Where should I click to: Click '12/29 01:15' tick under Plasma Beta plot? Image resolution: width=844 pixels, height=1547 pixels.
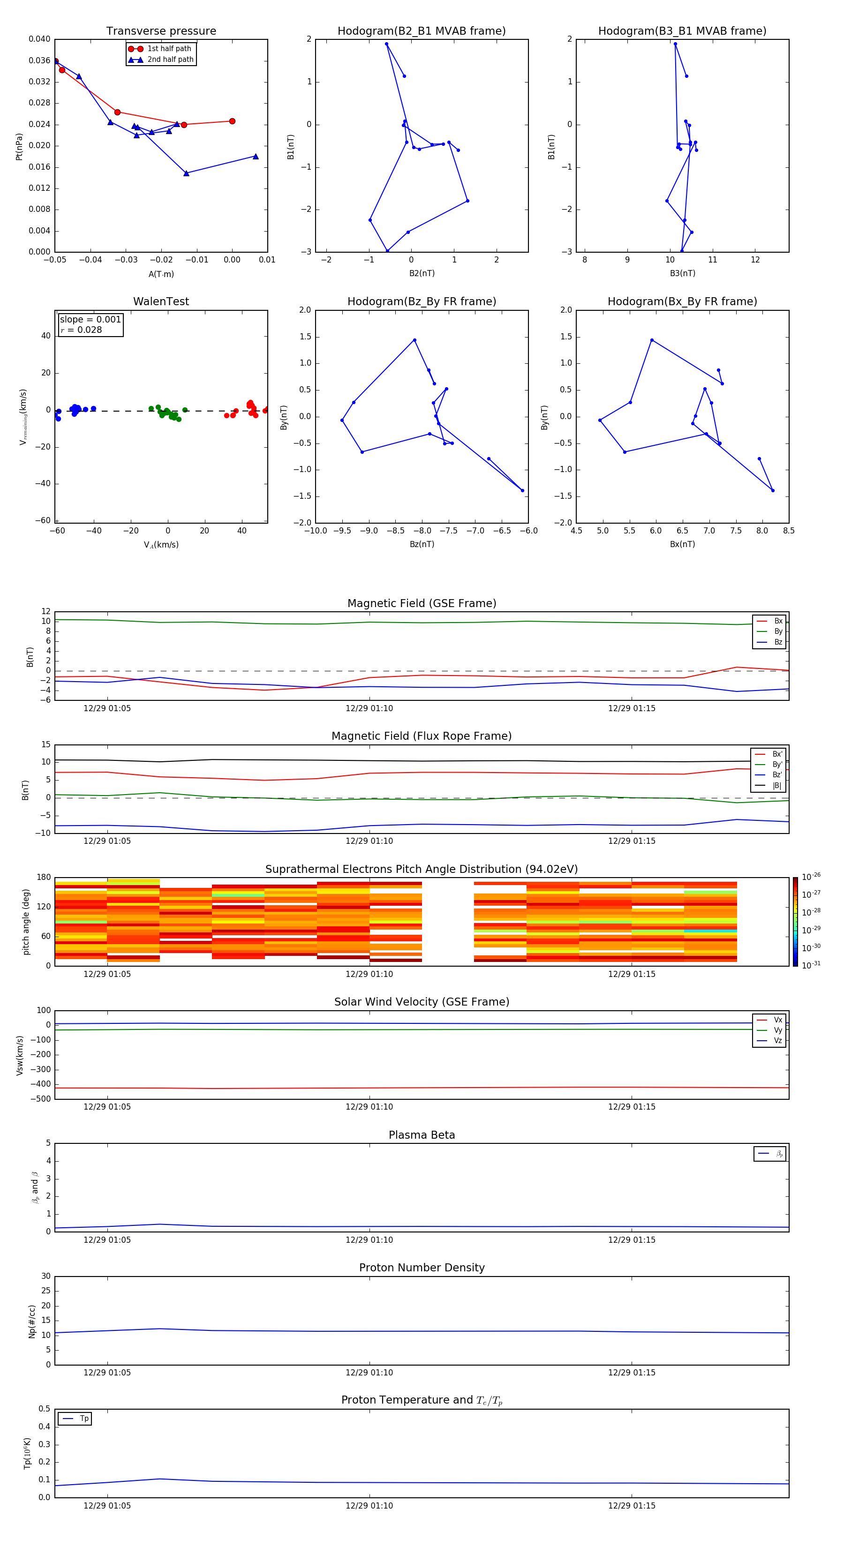pyautogui.click(x=631, y=1239)
